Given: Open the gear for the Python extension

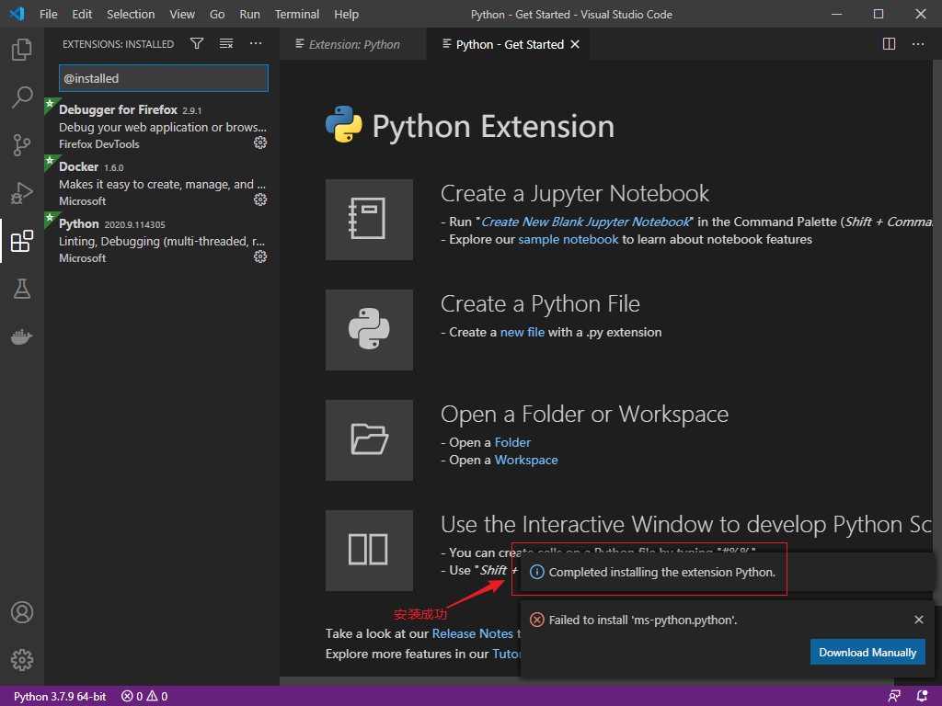Looking at the screenshot, I should [260, 256].
